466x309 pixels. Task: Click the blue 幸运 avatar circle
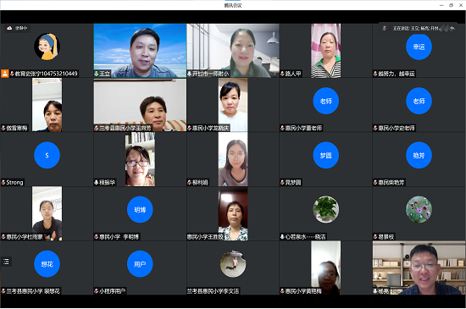tap(419, 47)
